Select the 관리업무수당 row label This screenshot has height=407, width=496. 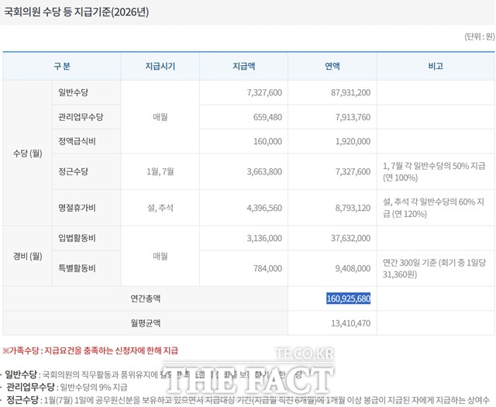coord(81,117)
